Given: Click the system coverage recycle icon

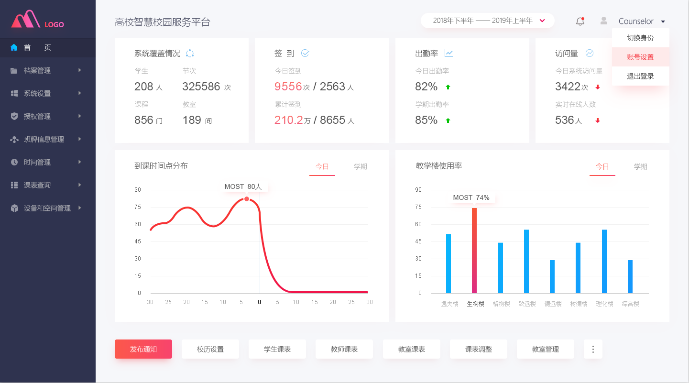Looking at the screenshot, I should point(189,54).
